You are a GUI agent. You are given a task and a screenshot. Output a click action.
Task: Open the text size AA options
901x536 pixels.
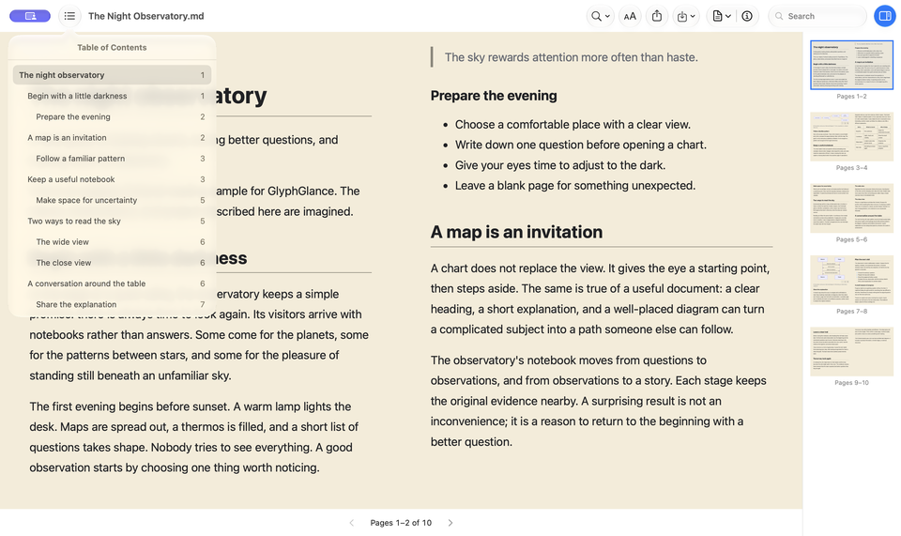(630, 16)
